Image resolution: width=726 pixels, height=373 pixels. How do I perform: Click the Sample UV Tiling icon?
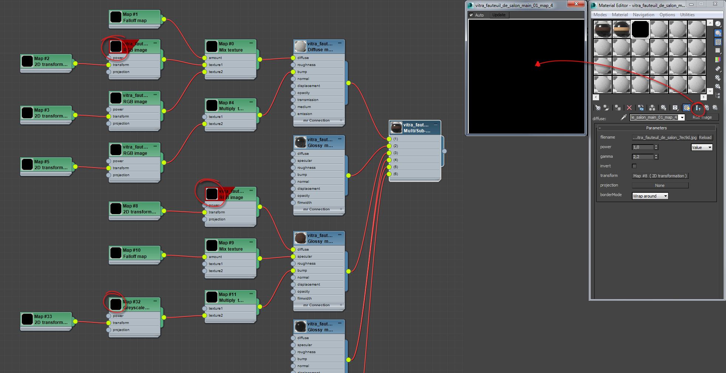click(x=718, y=50)
